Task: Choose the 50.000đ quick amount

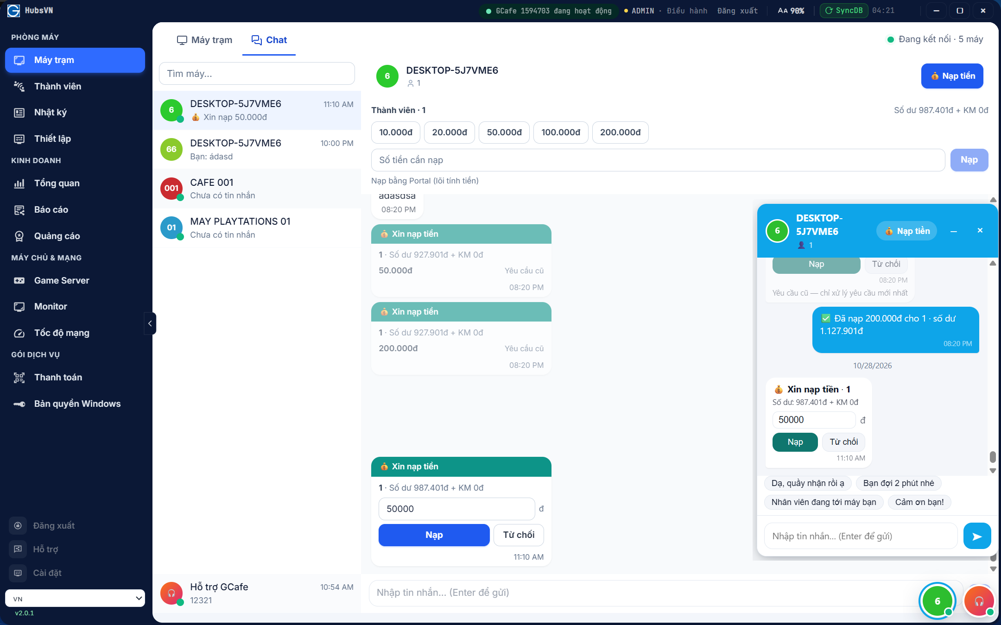Action: tap(504, 133)
